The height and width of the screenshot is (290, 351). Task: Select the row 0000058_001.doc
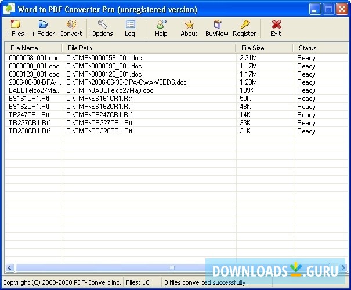click(x=176, y=58)
